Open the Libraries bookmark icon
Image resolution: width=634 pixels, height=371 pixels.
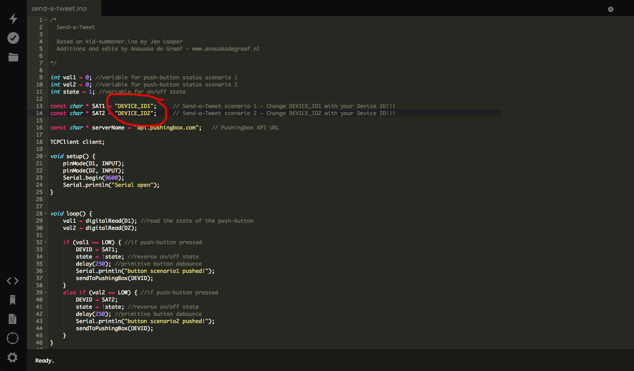click(13, 300)
